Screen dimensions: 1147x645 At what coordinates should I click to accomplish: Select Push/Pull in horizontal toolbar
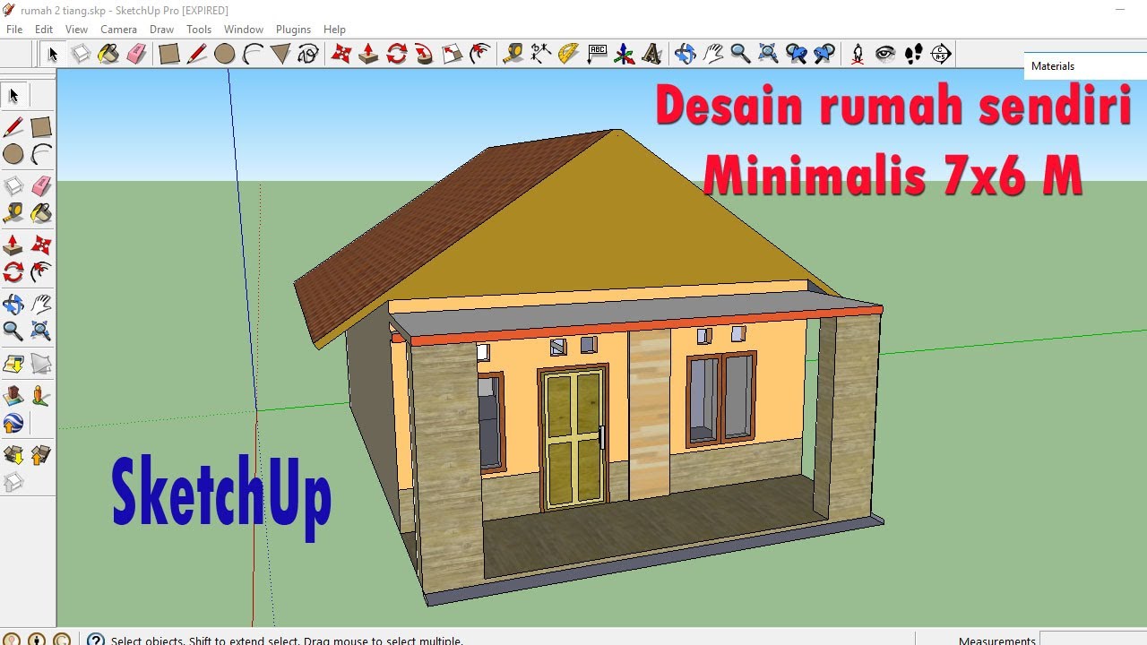pos(368,54)
